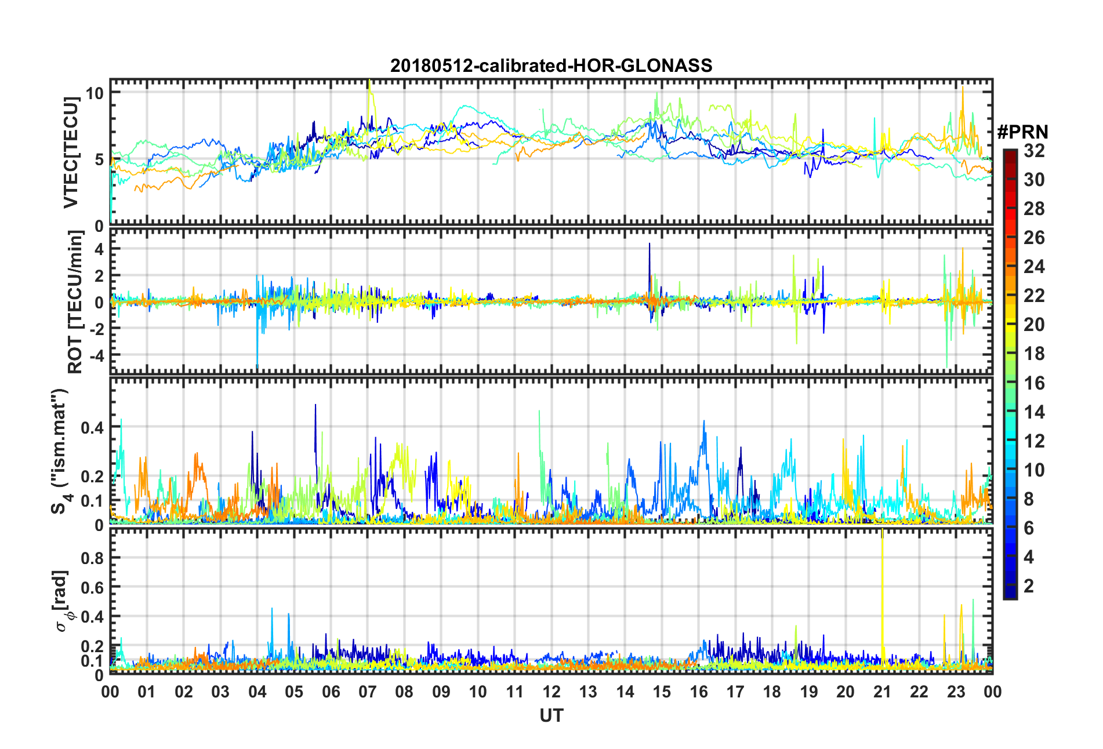Viewport: 1103px width, 749px height.
Task: Click colorbar tick label 16
Action: [x=1034, y=383]
